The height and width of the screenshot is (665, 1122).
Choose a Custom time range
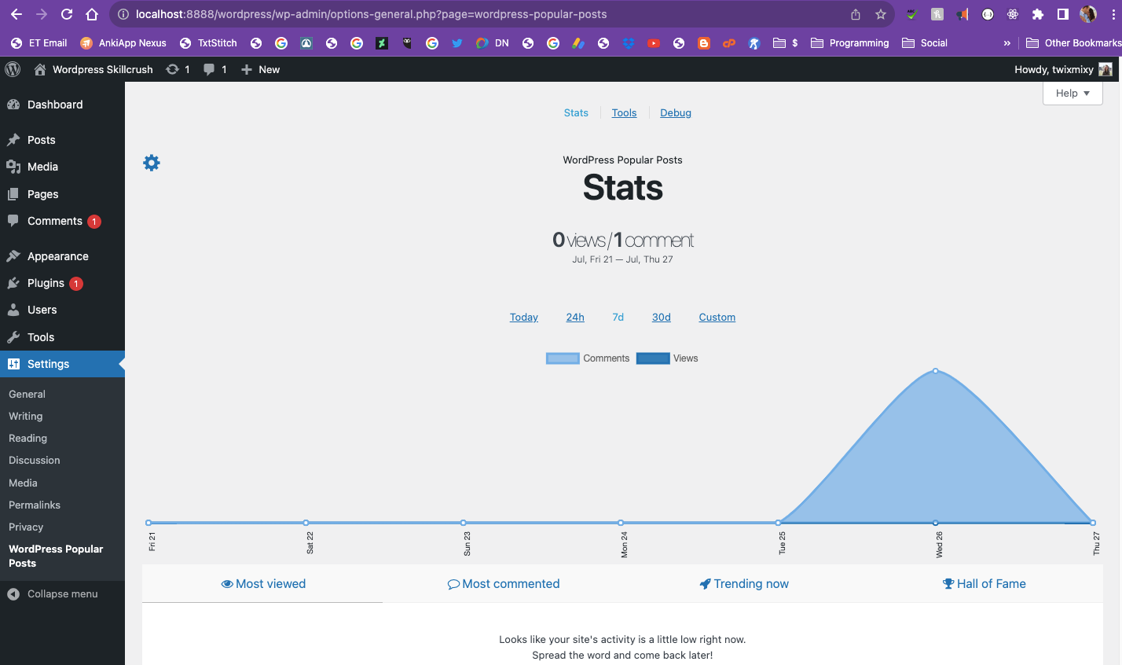point(717,317)
